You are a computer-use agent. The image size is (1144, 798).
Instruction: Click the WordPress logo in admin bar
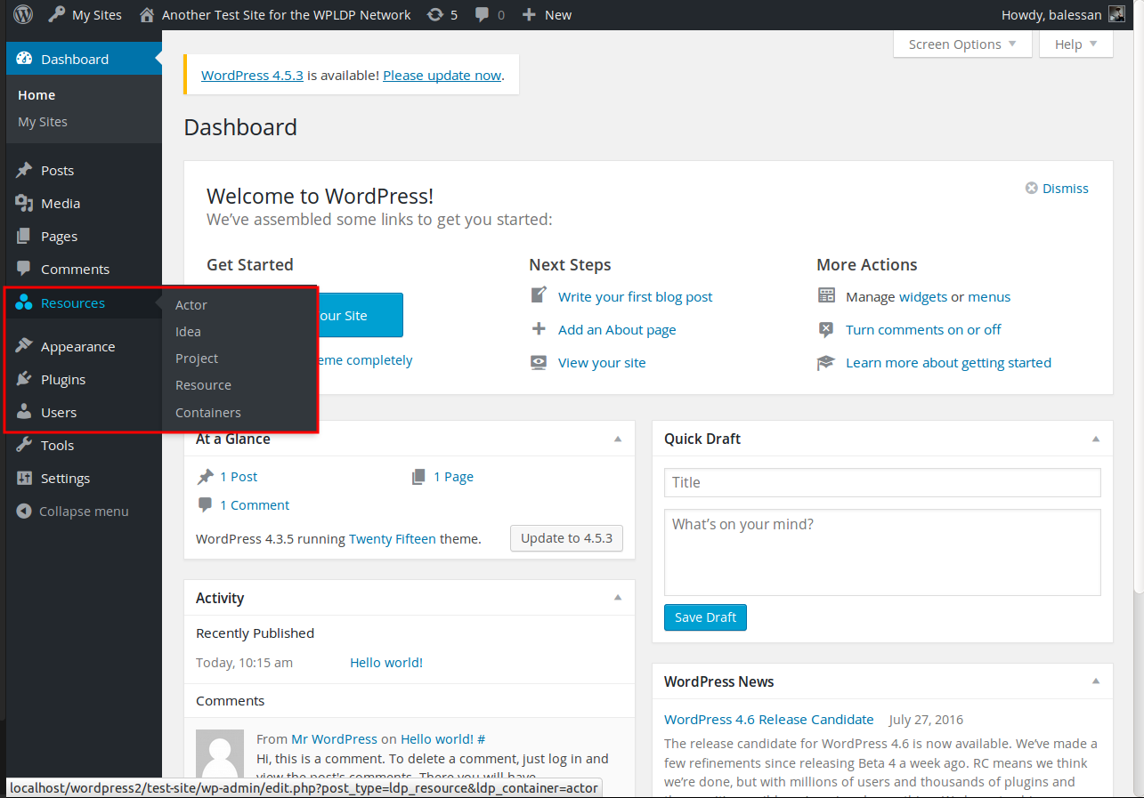pos(23,14)
